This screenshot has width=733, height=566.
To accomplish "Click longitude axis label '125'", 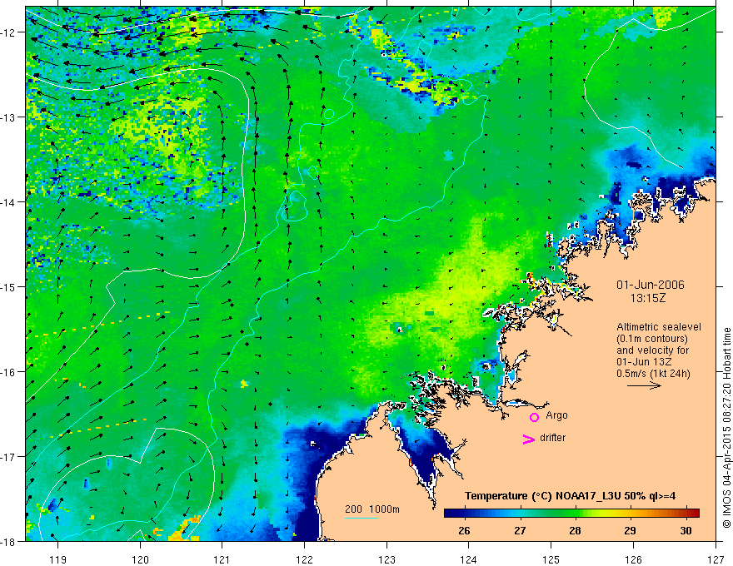I will [x=551, y=559].
